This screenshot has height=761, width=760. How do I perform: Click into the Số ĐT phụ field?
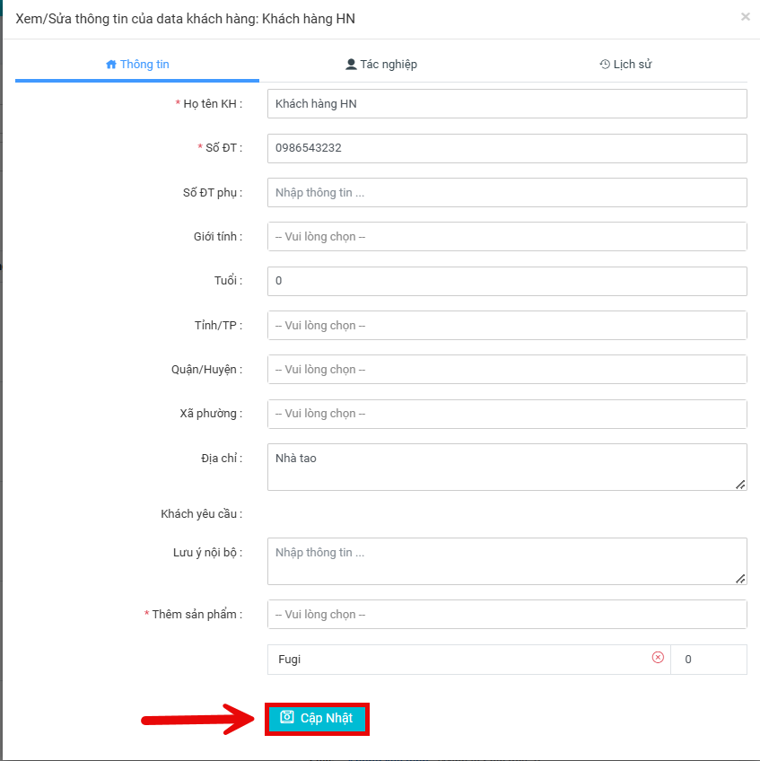[x=507, y=193]
